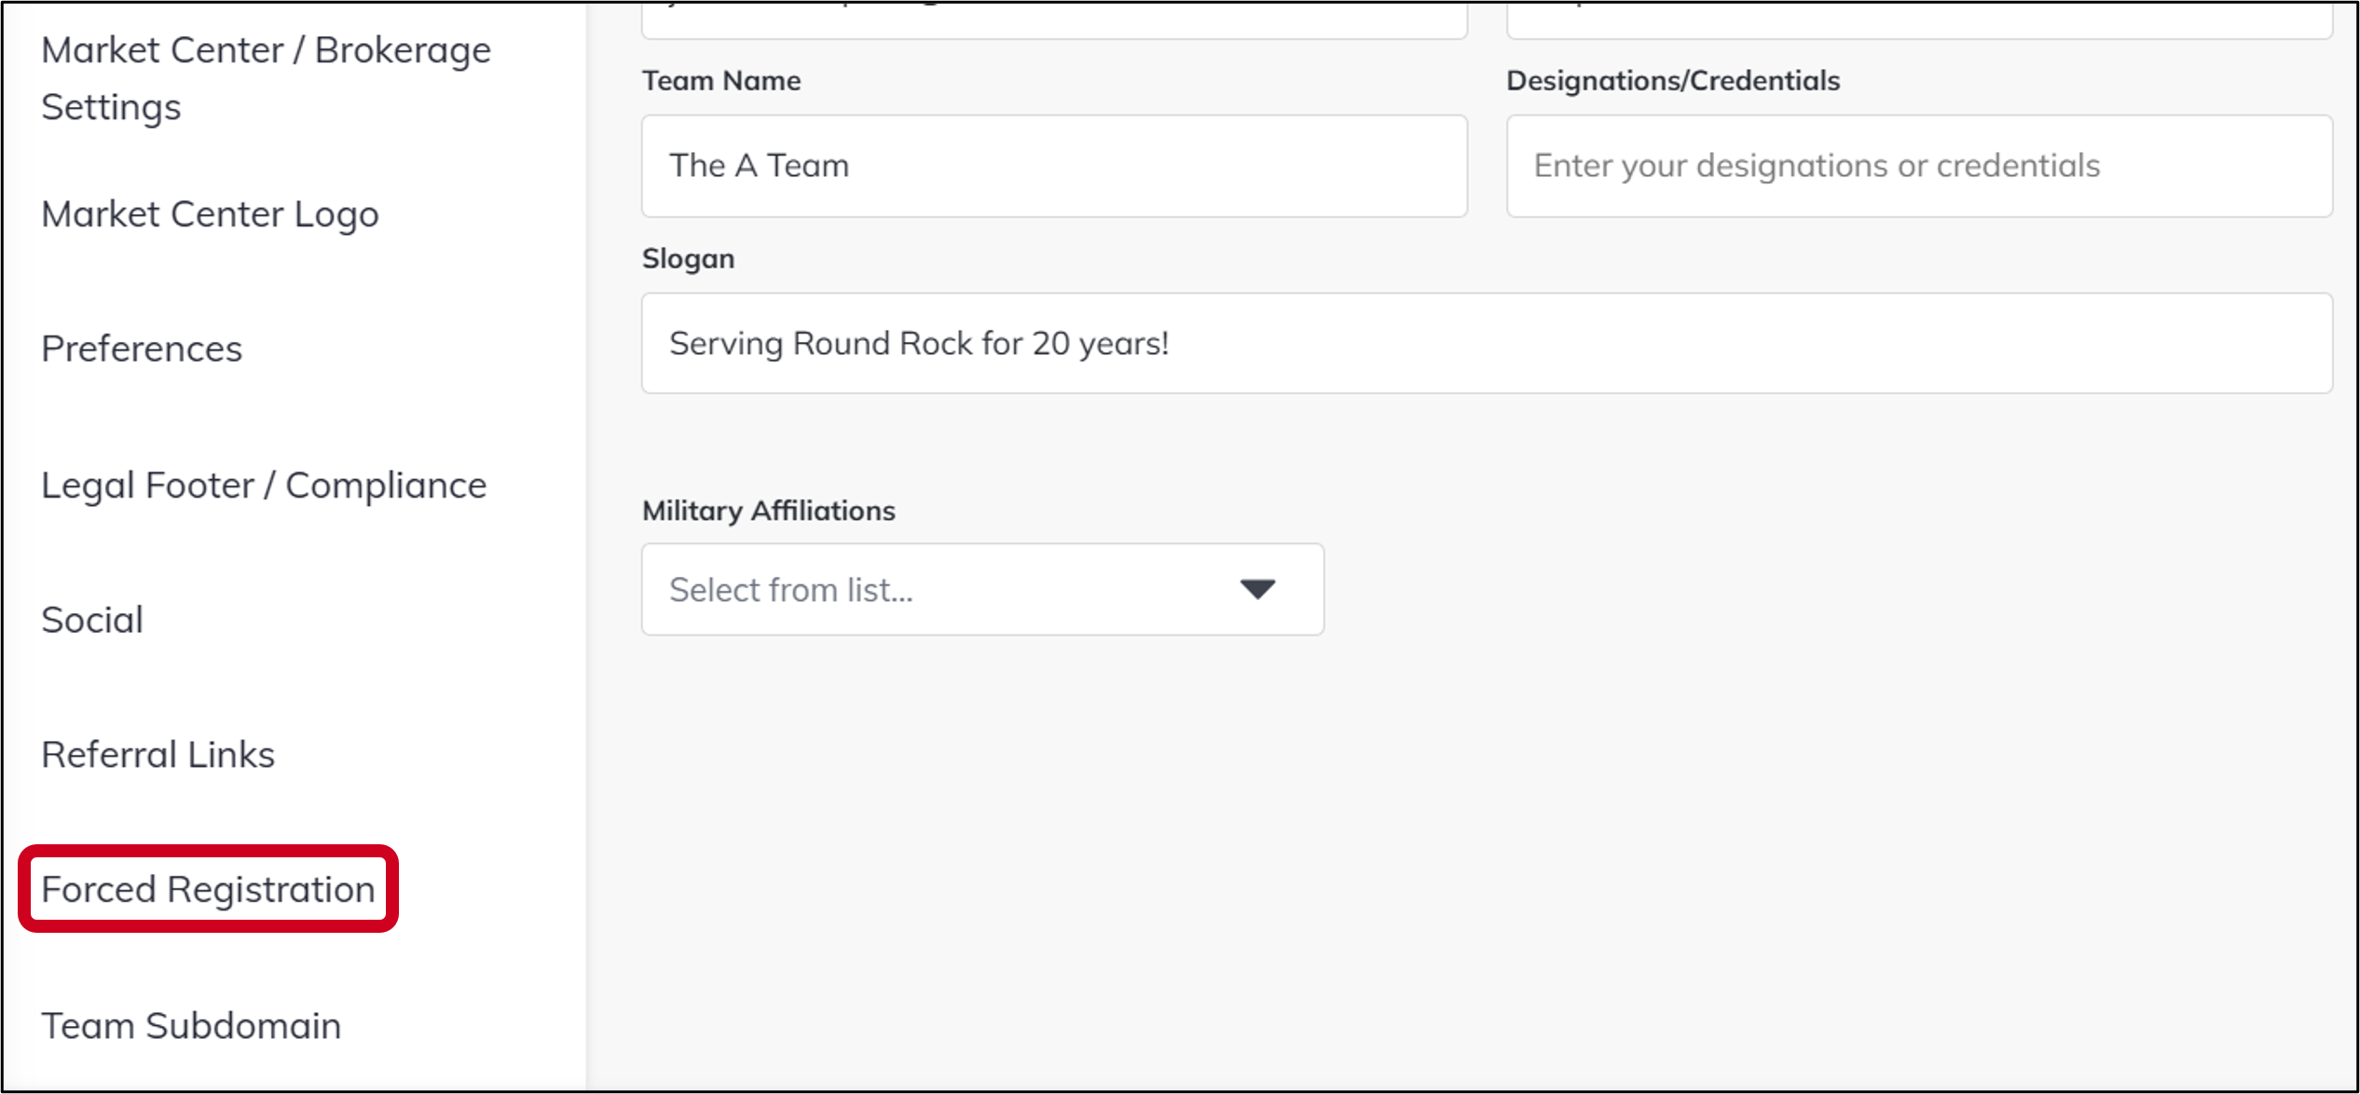The height and width of the screenshot is (1094, 2360).
Task: Click the Designations/Credentials input field
Action: [1919, 166]
